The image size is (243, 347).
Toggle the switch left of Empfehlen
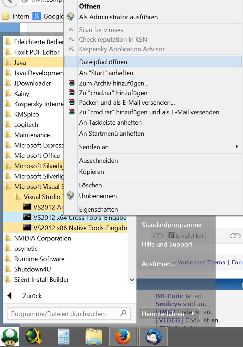tap(158, 236)
